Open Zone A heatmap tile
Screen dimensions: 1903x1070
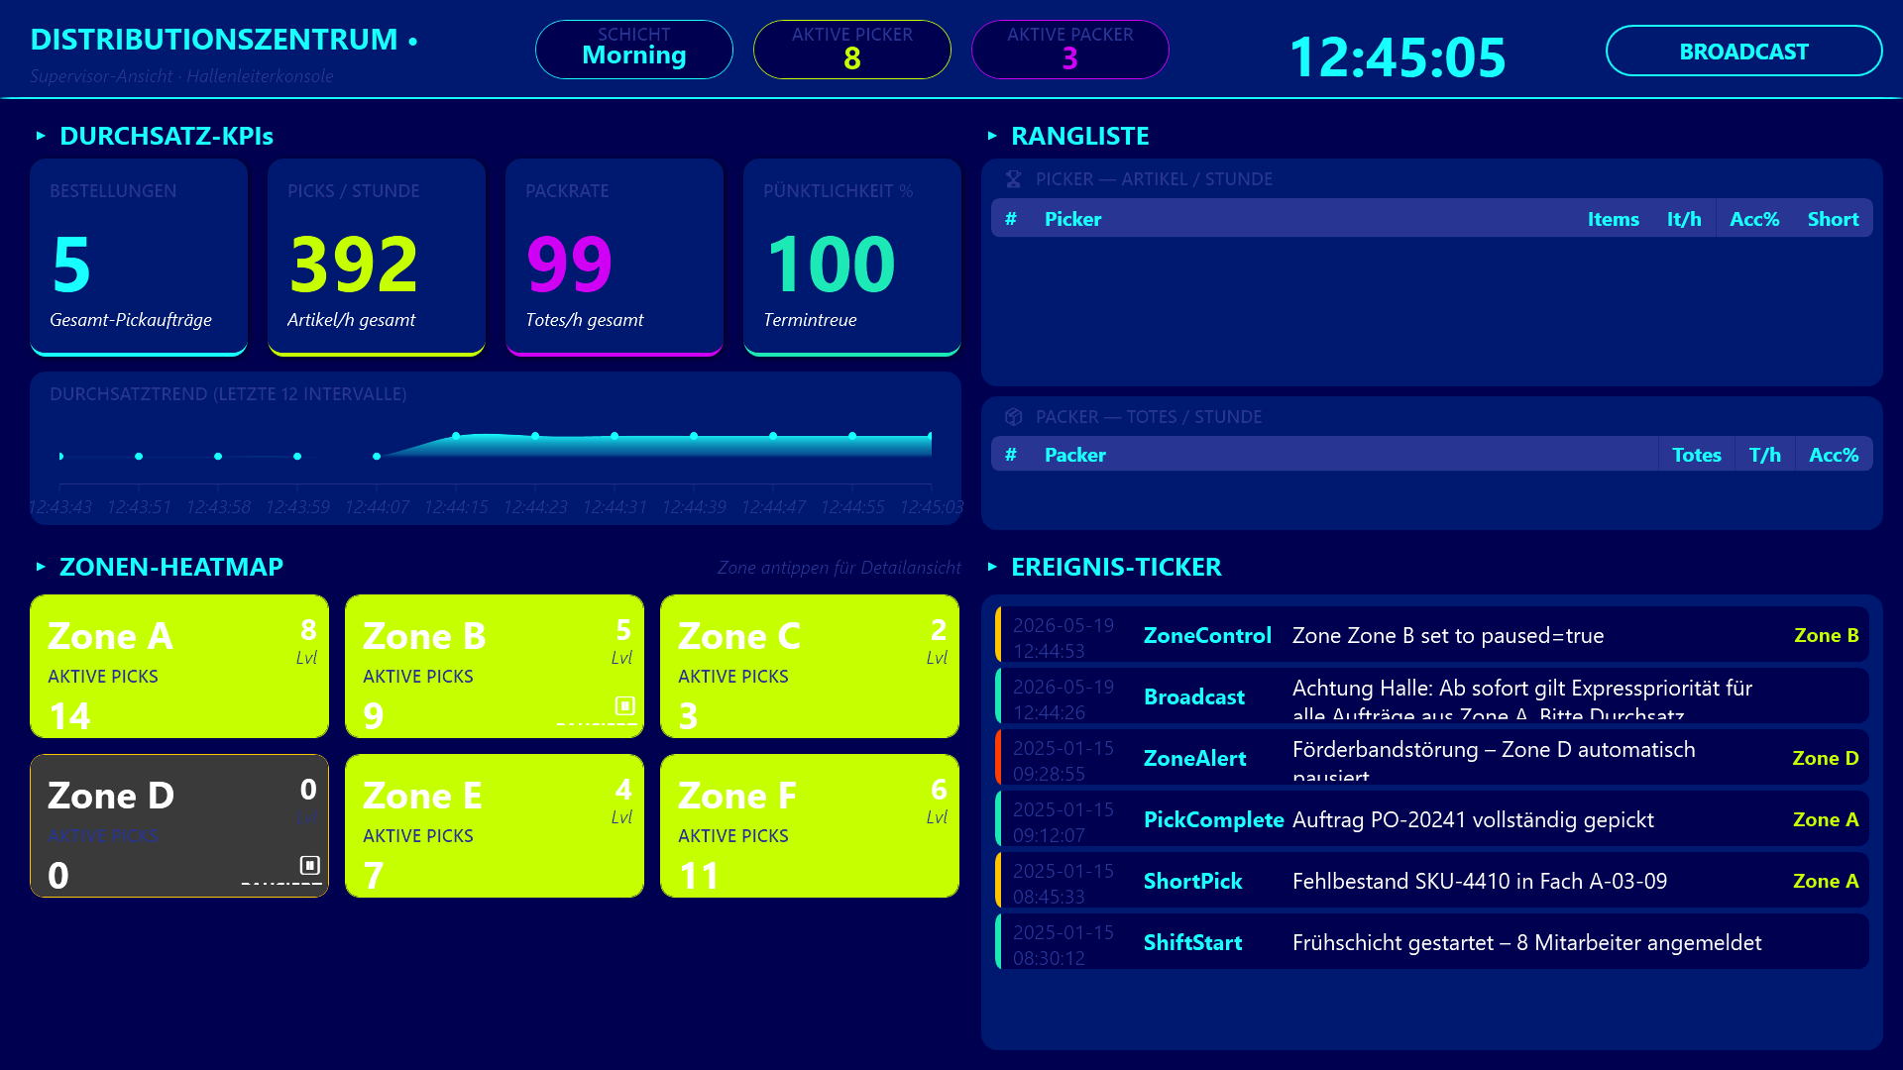179,666
